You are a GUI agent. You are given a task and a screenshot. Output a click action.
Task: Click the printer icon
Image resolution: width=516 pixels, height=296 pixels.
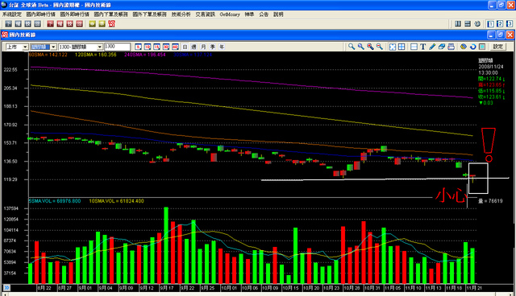(x=451, y=47)
